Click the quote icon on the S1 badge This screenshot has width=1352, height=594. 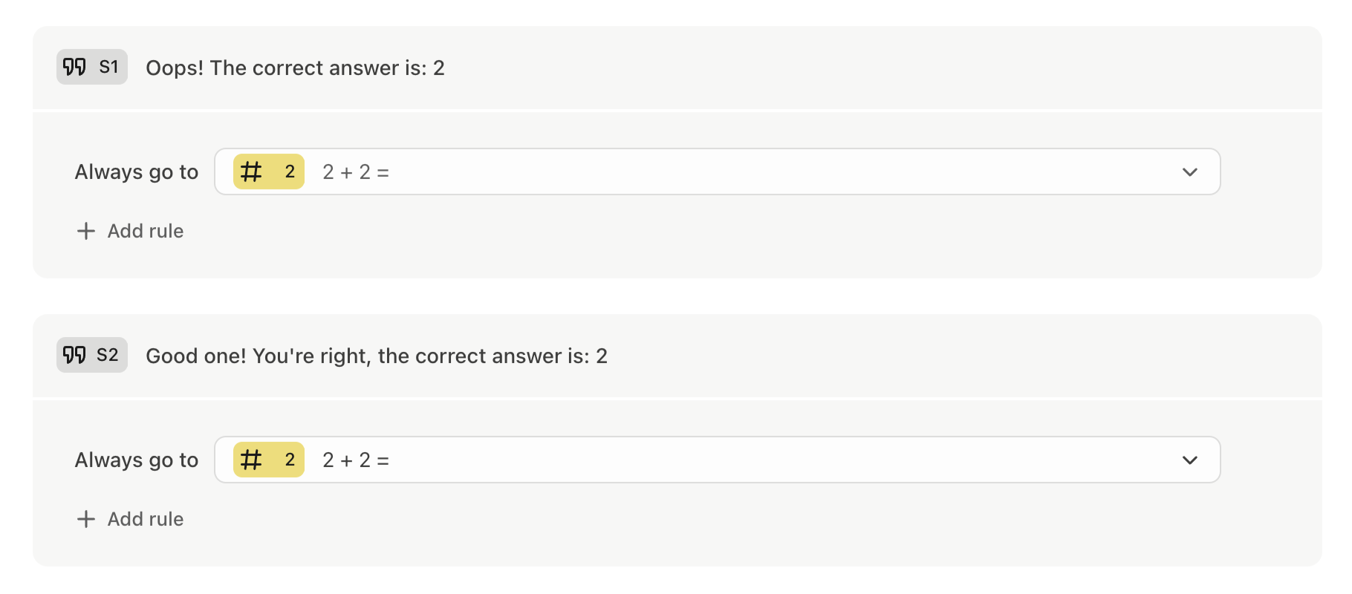[x=74, y=68]
